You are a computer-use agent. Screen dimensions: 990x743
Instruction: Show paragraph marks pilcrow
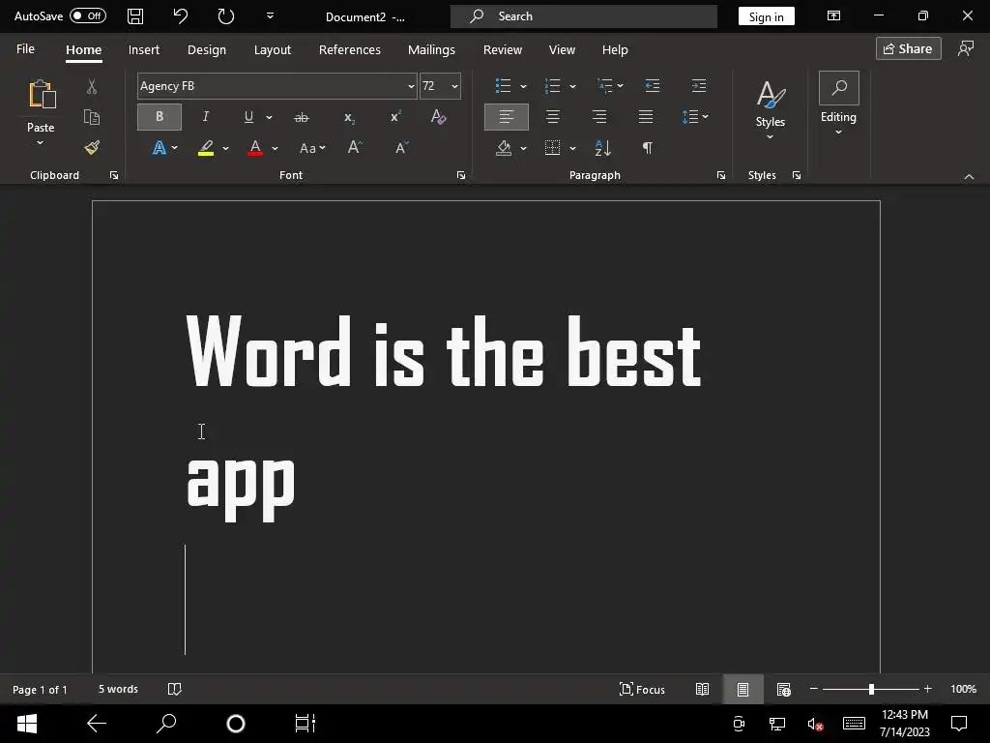pyautogui.click(x=647, y=148)
